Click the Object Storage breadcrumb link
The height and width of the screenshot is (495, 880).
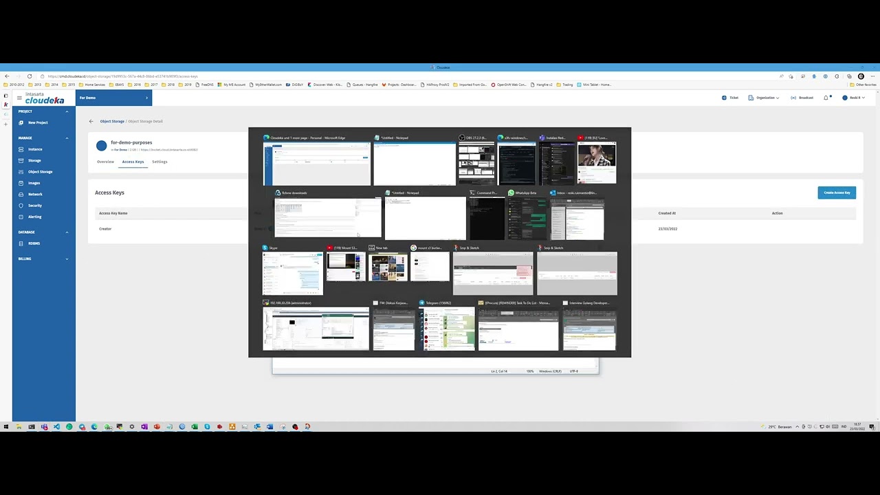click(x=112, y=121)
